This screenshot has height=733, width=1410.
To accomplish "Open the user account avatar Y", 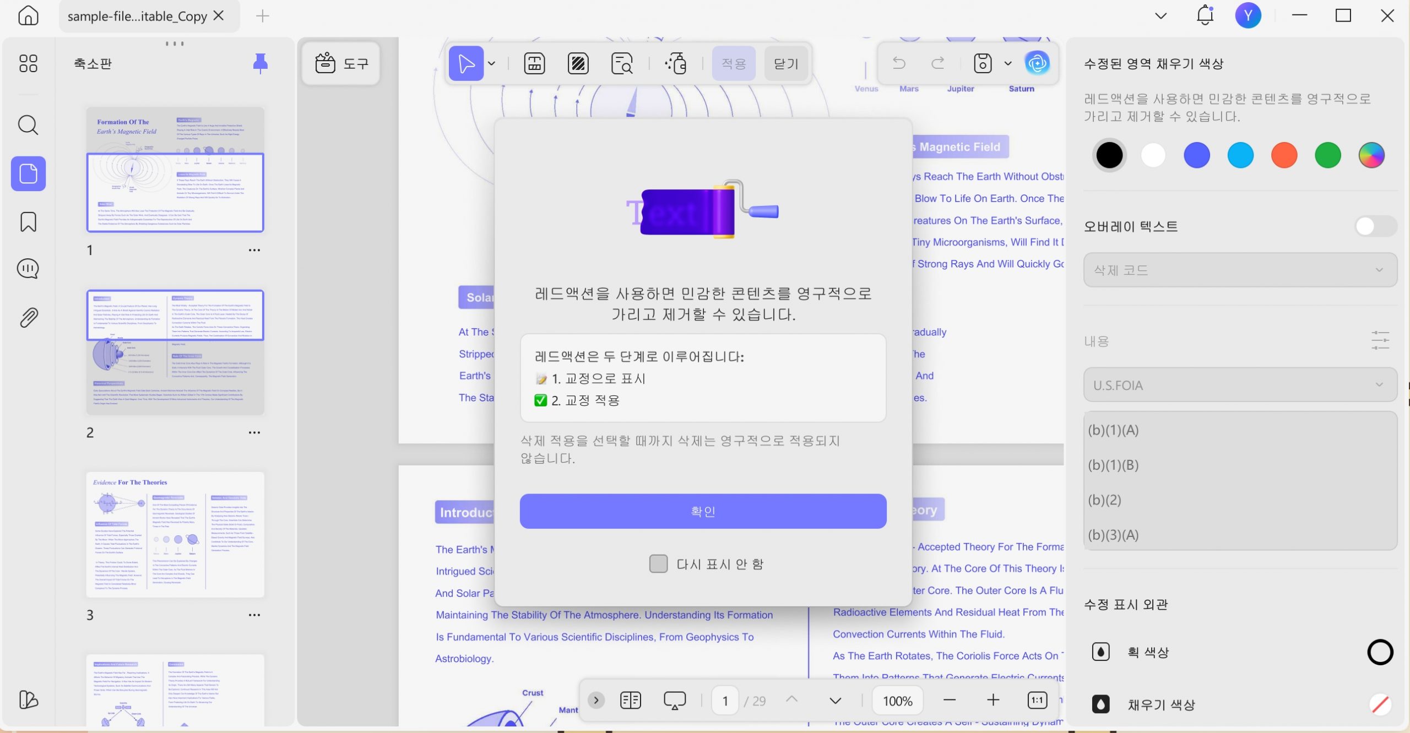I will 1248,15.
